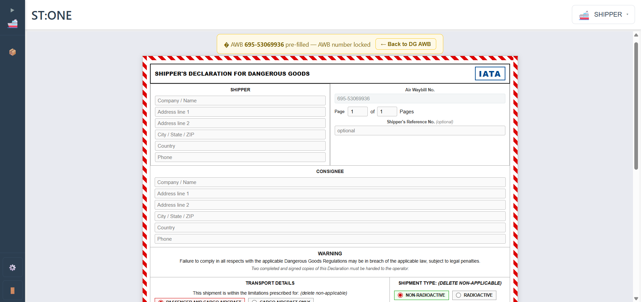Screen dimensions: 641x302
Task: Focus the consignee City / State / ZIP field
Action: (x=330, y=216)
